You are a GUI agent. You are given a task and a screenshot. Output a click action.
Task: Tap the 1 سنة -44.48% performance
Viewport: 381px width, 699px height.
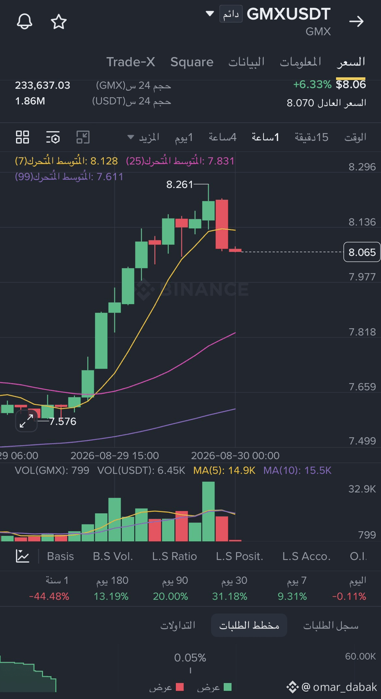click(49, 588)
